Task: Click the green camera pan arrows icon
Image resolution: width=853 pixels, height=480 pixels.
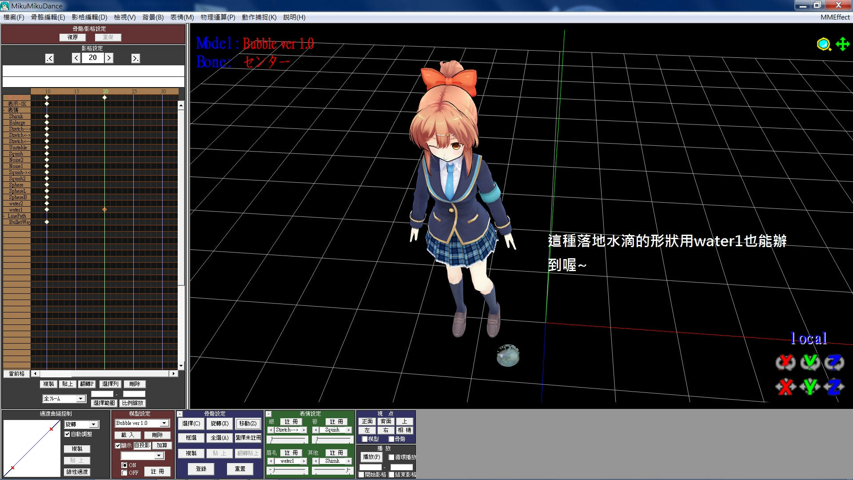Action: point(843,44)
